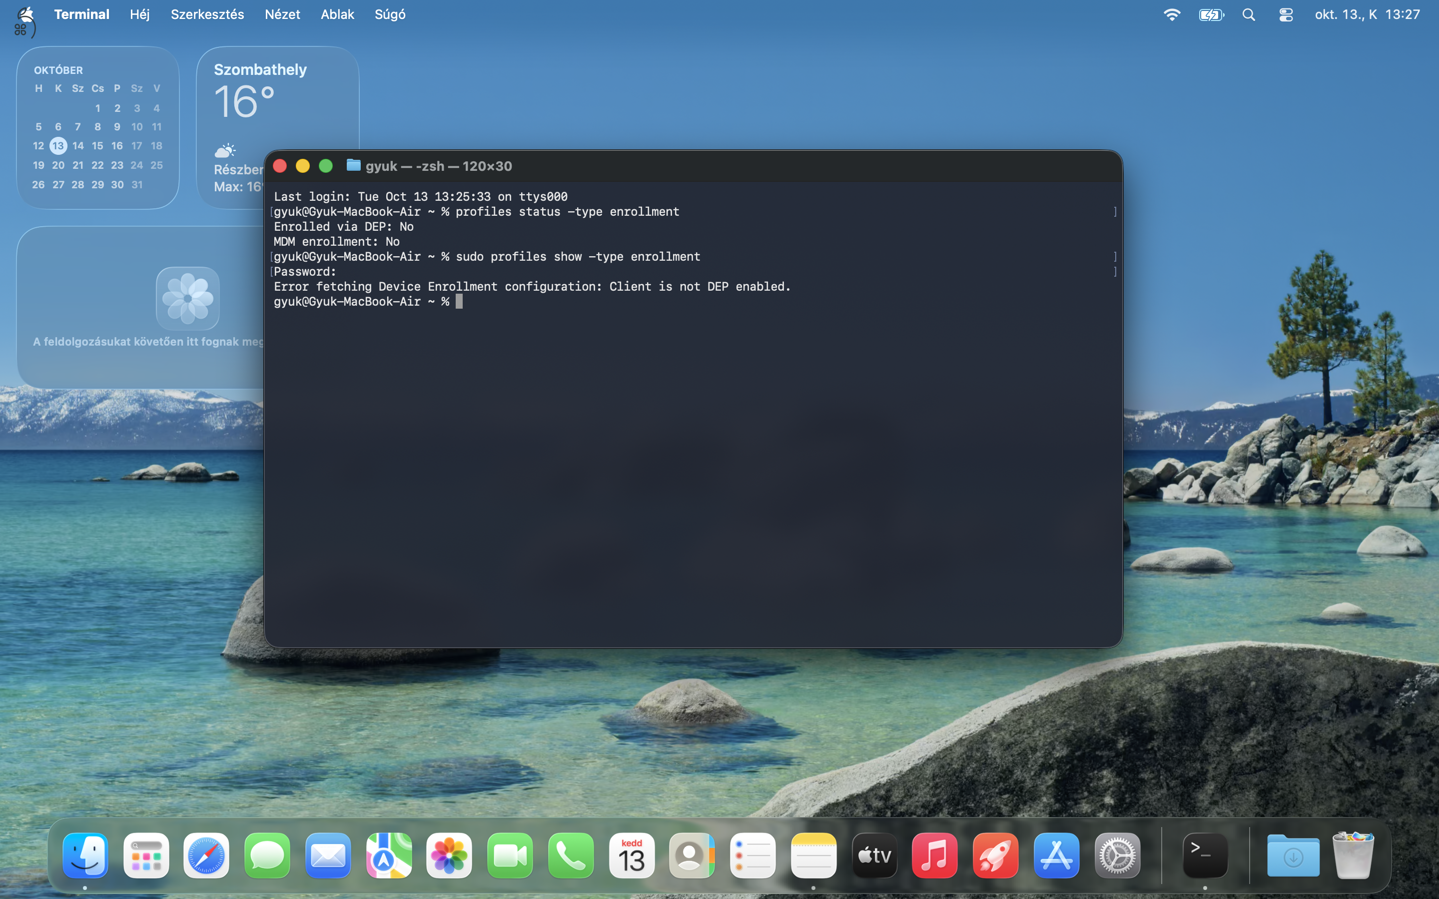Screen dimensions: 1439x899
Task: Open Wi-Fi status in menu bar
Action: (1171, 14)
